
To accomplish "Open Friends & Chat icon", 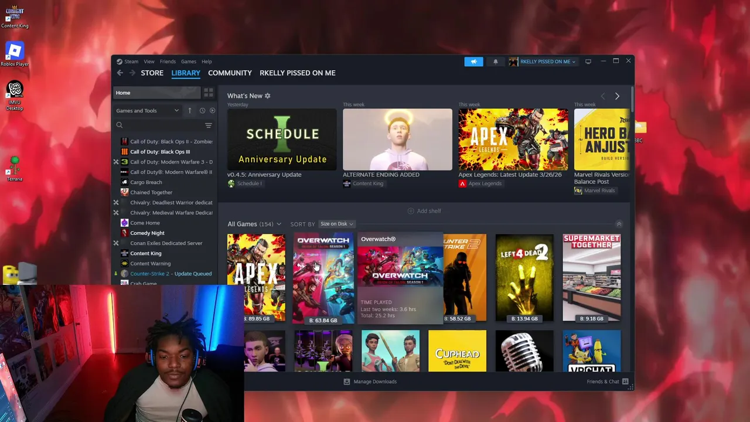I will [x=625, y=382].
